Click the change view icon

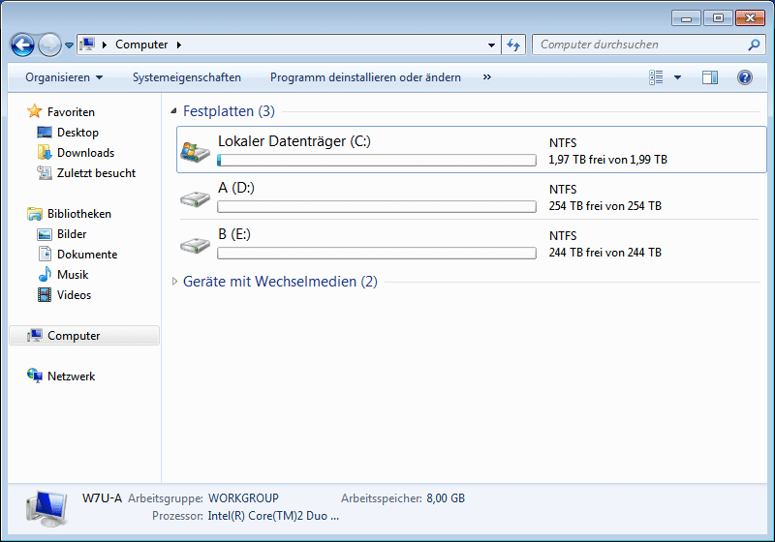[x=656, y=77]
